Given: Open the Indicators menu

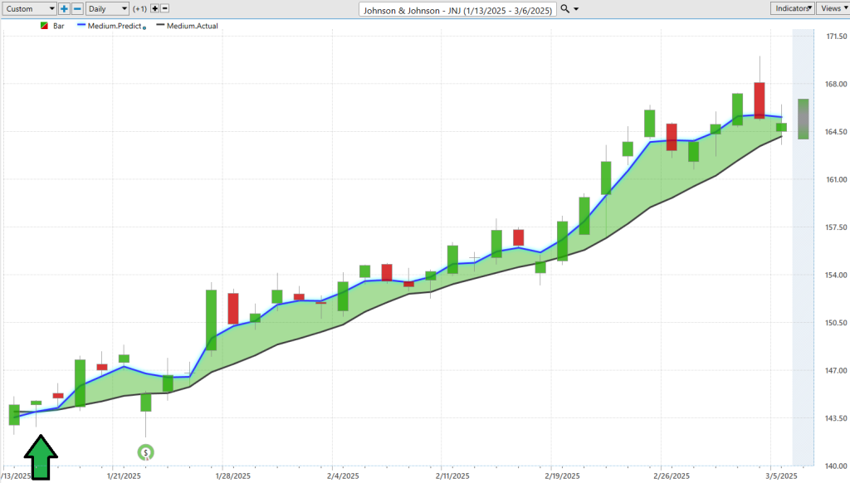Looking at the screenshot, I should click(x=793, y=8).
